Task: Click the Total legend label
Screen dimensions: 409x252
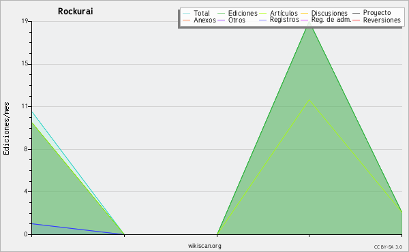Action: point(201,13)
